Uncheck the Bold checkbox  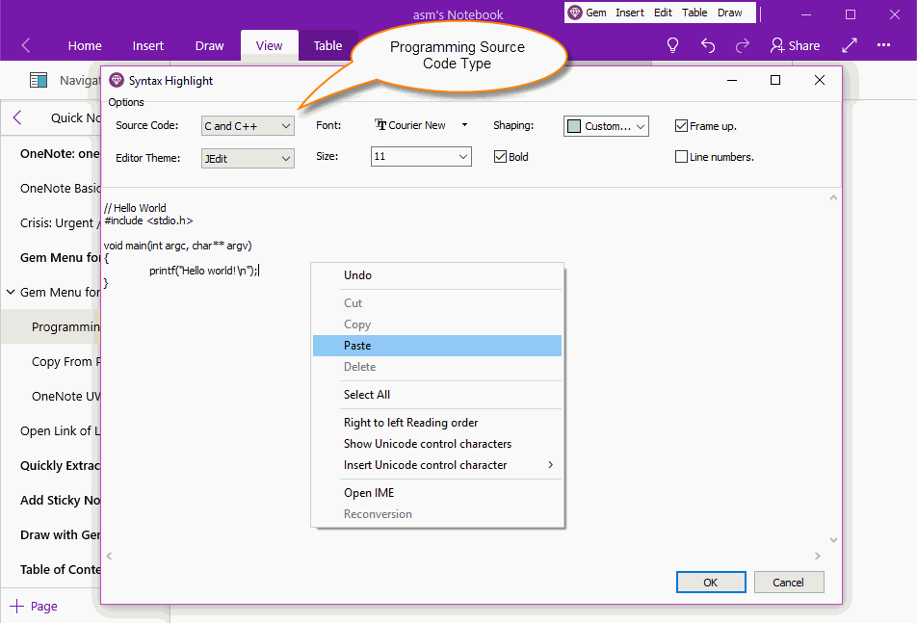(500, 157)
